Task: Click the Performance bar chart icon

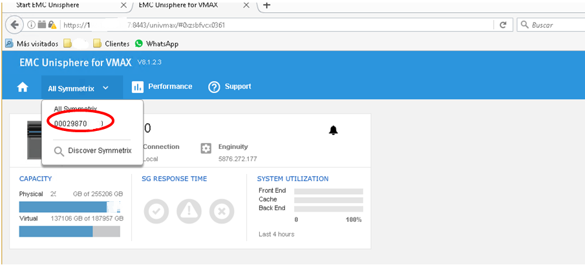Action: 138,87
